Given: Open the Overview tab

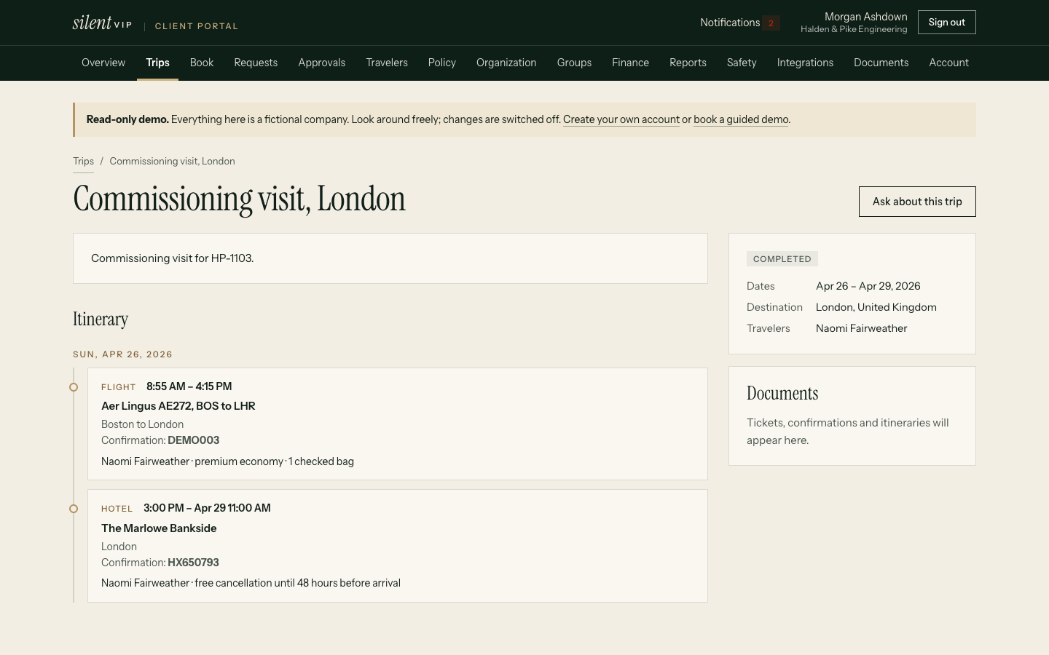Looking at the screenshot, I should tap(103, 63).
